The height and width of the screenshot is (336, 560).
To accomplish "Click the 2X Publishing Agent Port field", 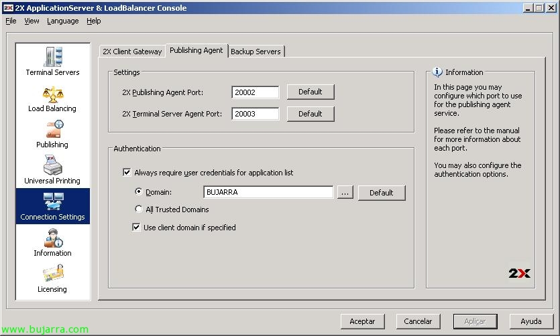I will coord(255,92).
